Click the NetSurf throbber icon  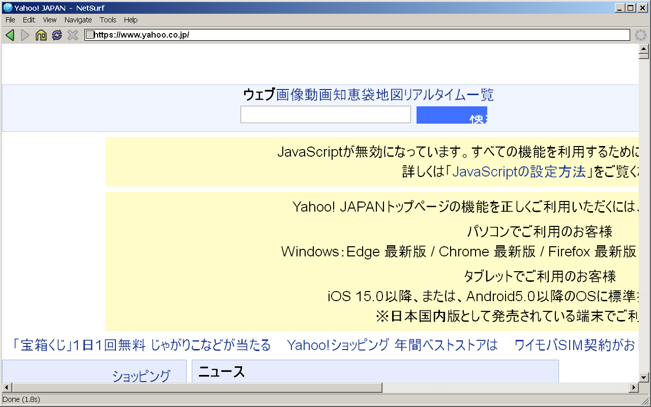tap(641, 35)
